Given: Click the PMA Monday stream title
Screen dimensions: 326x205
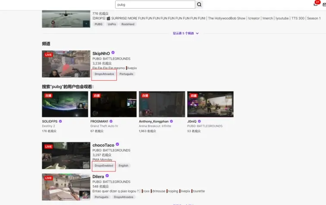Looking at the screenshot, I should pyautogui.click(x=102, y=159).
